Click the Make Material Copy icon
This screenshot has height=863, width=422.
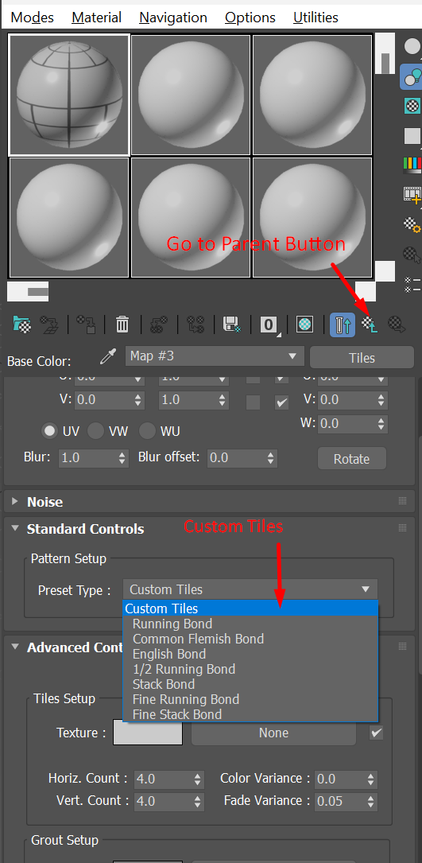tap(159, 325)
